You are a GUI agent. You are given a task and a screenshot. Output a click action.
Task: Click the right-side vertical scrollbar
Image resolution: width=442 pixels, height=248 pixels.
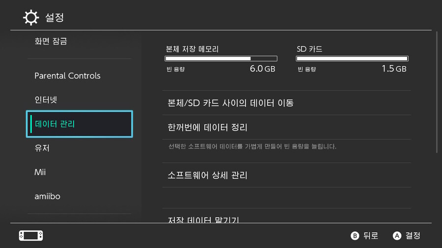pos(437,93)
